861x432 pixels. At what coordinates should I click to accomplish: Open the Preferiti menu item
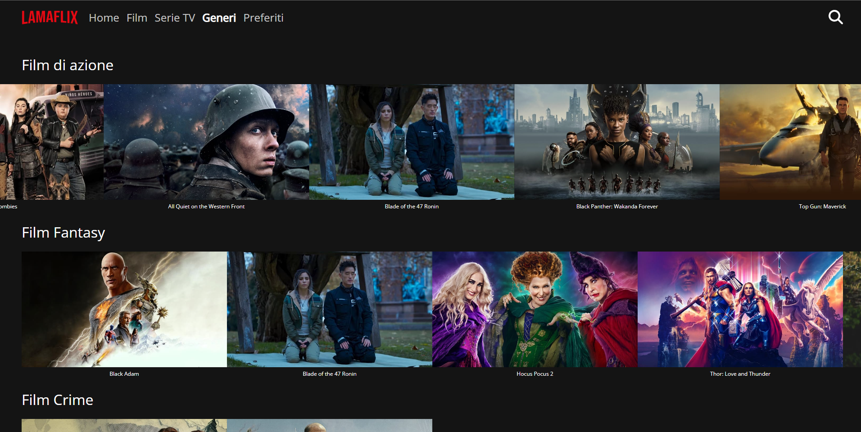click(x=263, y=18)
